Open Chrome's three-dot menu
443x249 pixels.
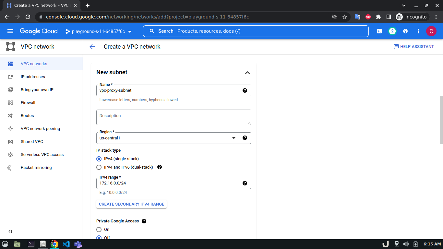coord(436,17)
